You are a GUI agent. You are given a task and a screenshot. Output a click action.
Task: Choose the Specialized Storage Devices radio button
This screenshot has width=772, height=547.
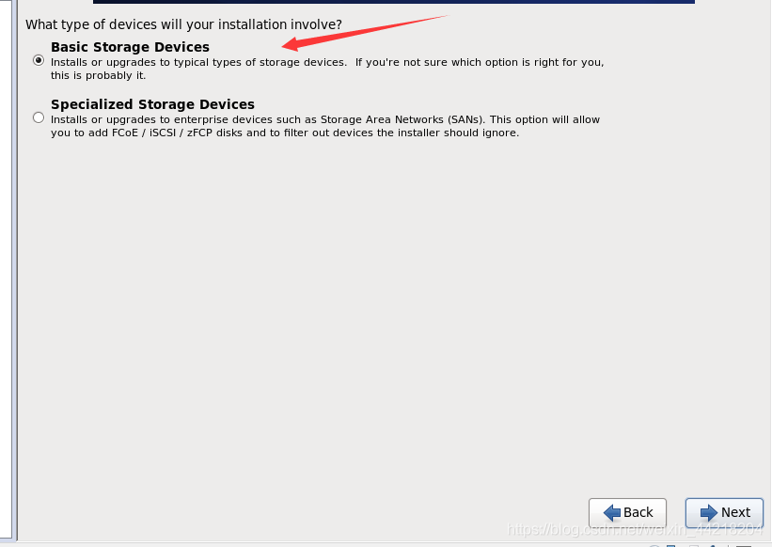click(39, 117)
